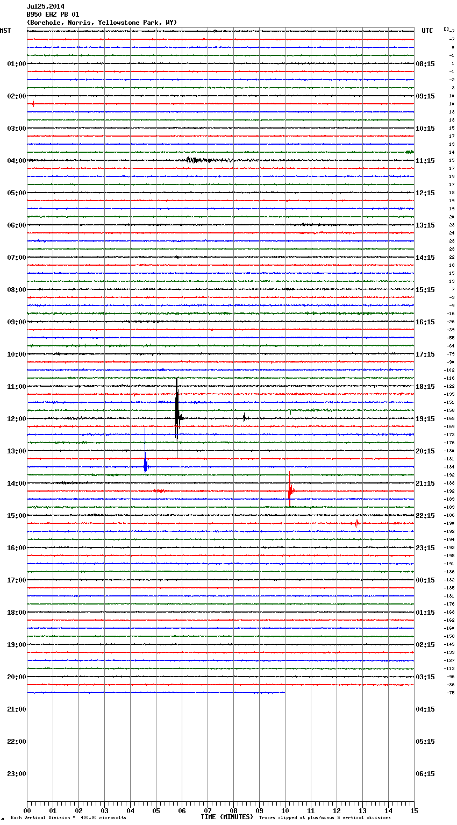The image size is (457, 825).
Task: Click the 11:15 UTC time label
Action: (425, 160)
